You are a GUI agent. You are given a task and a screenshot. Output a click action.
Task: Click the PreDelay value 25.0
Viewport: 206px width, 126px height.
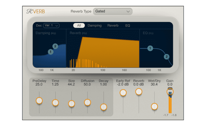click(39, 84)
